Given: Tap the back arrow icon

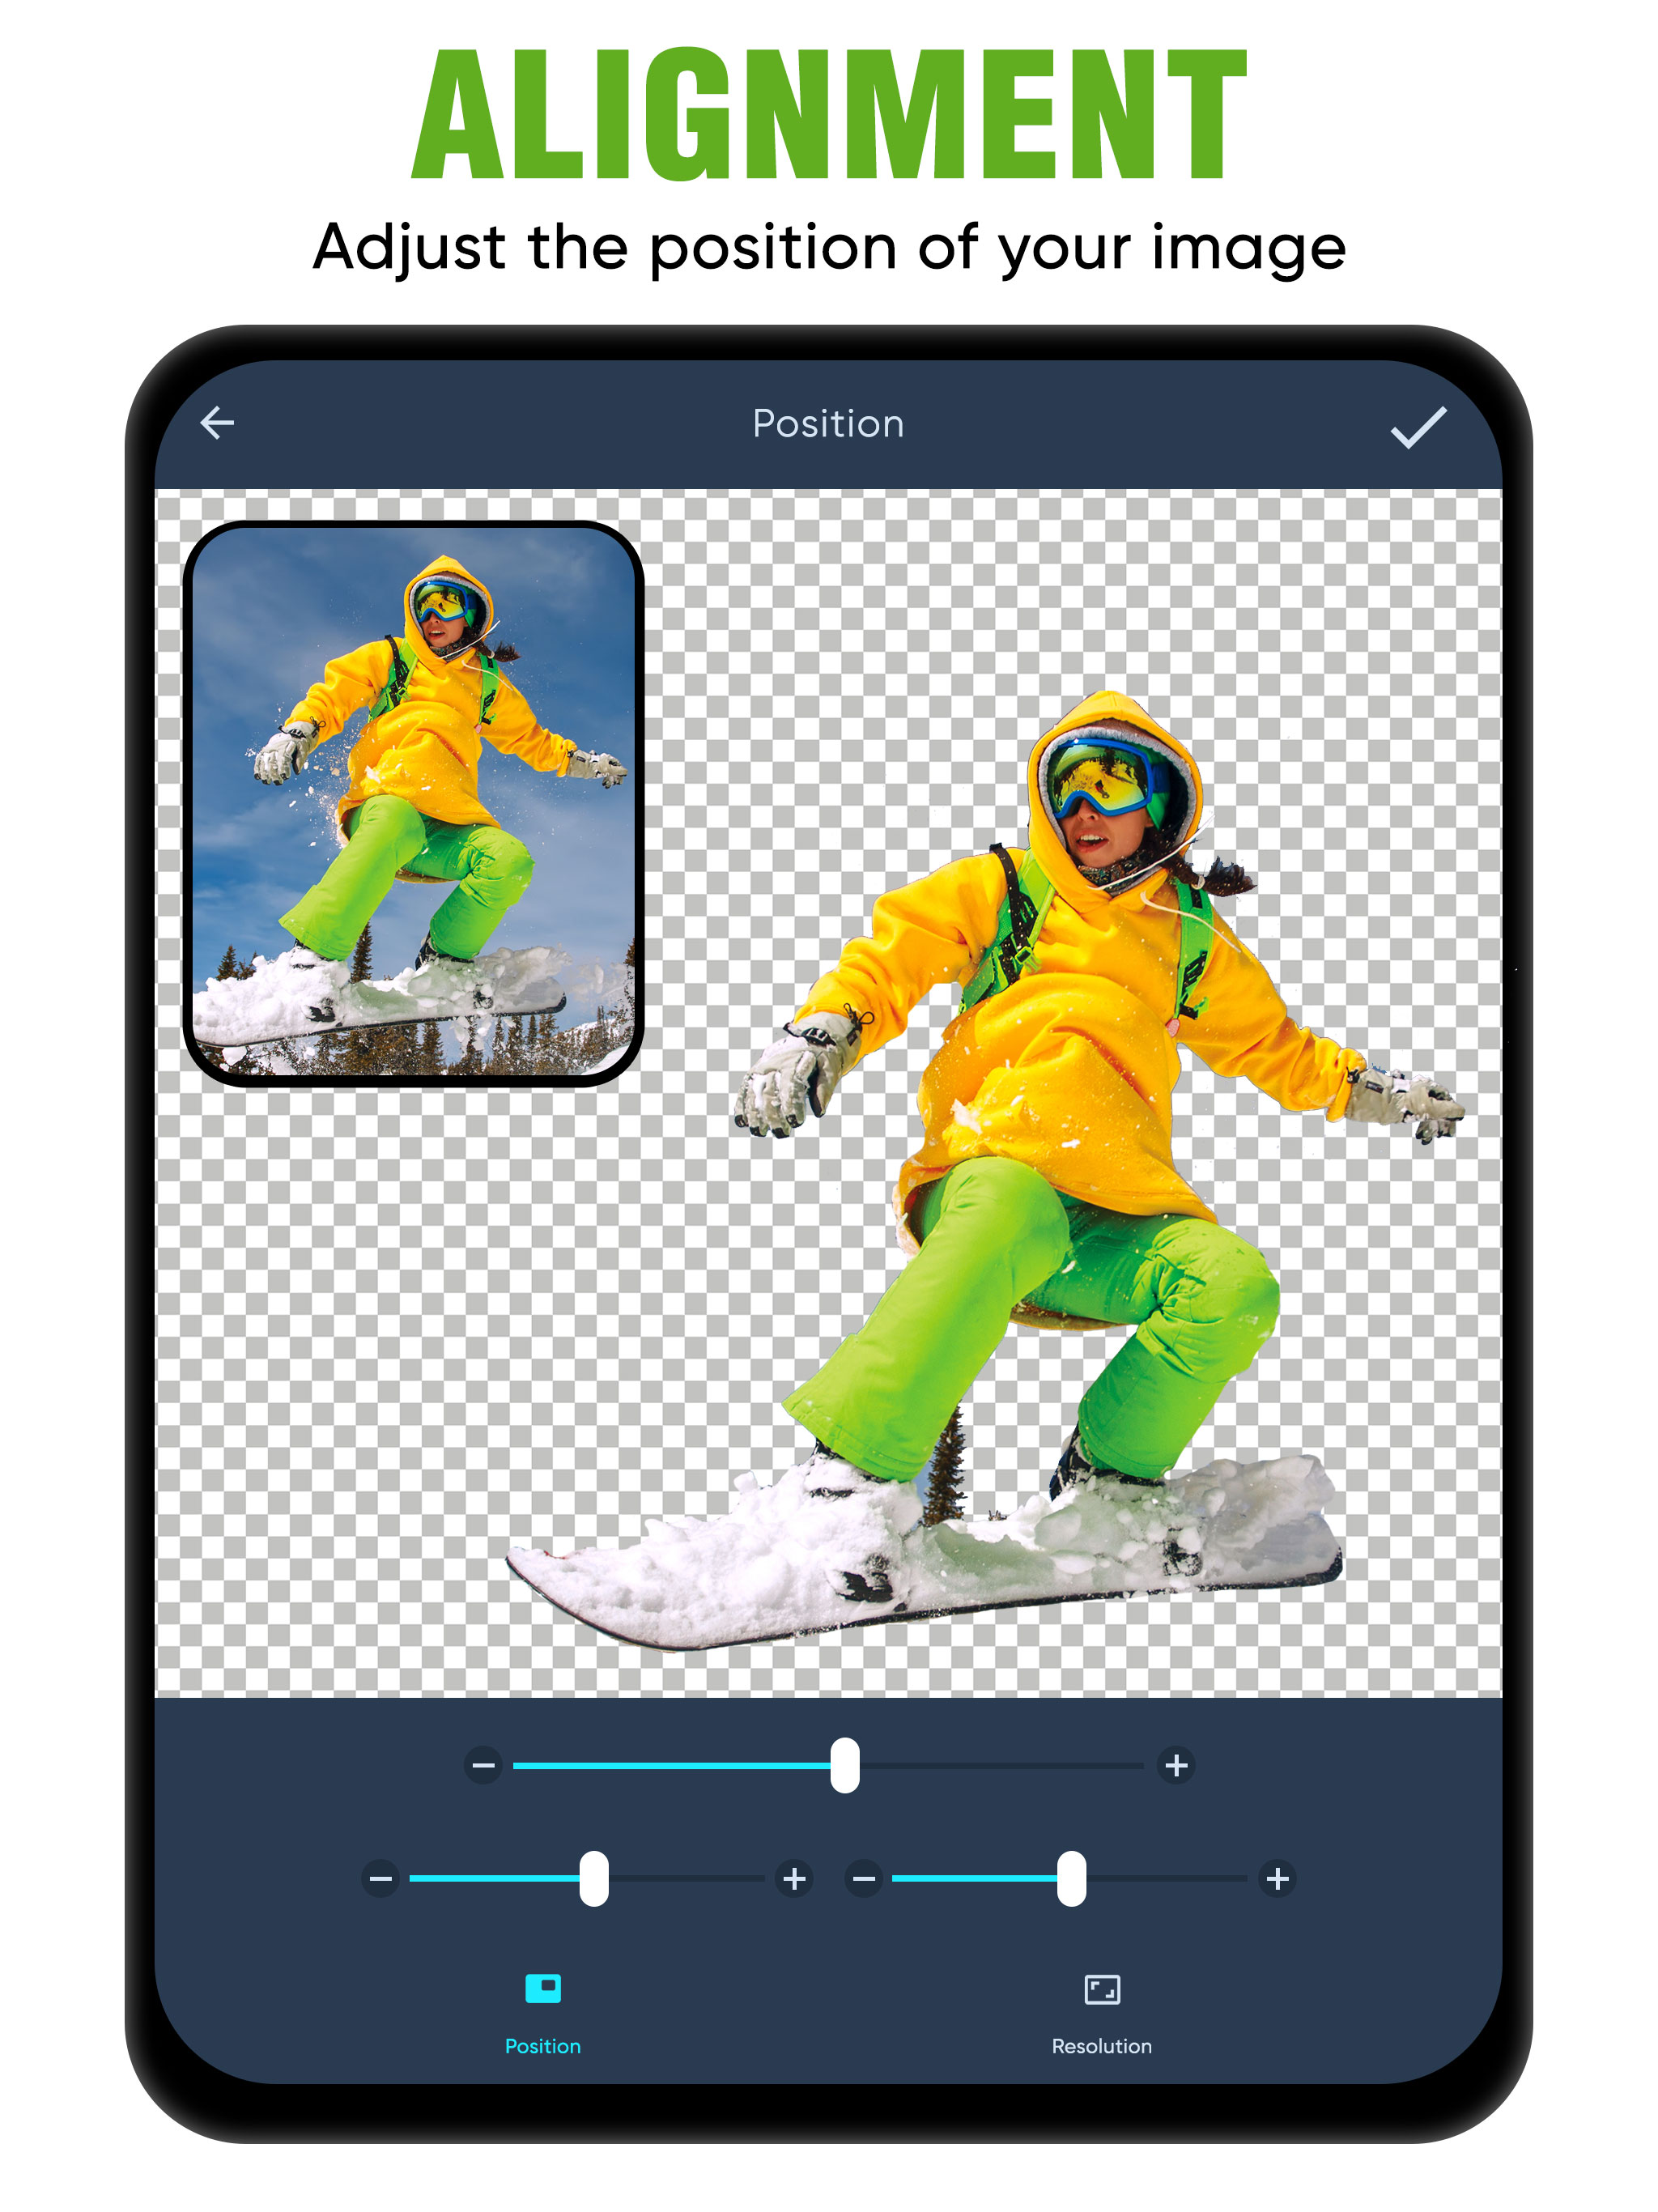Looking at the screenshot, I should coord(217,423).
